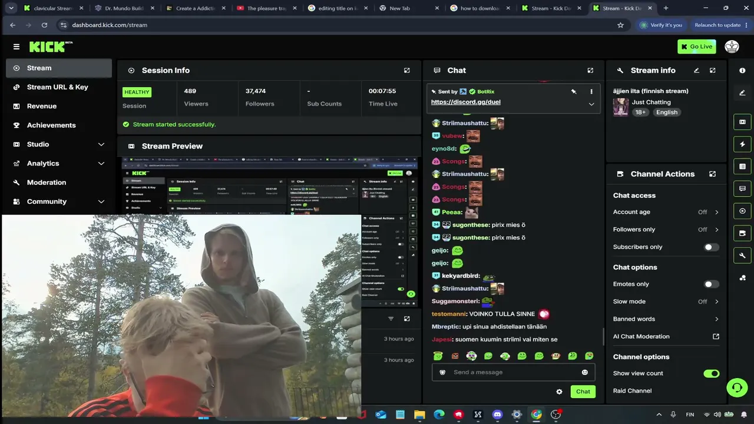The width and height of the screenshot is (754, 424).
Task: Open Account age settings
Action: pyautogui.click(x=666, y=212)
